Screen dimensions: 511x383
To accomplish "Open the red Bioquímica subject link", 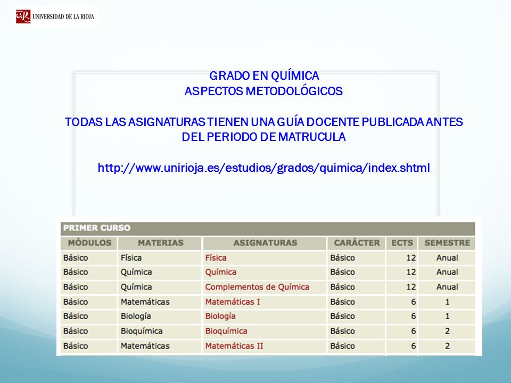I will point(226,331).
